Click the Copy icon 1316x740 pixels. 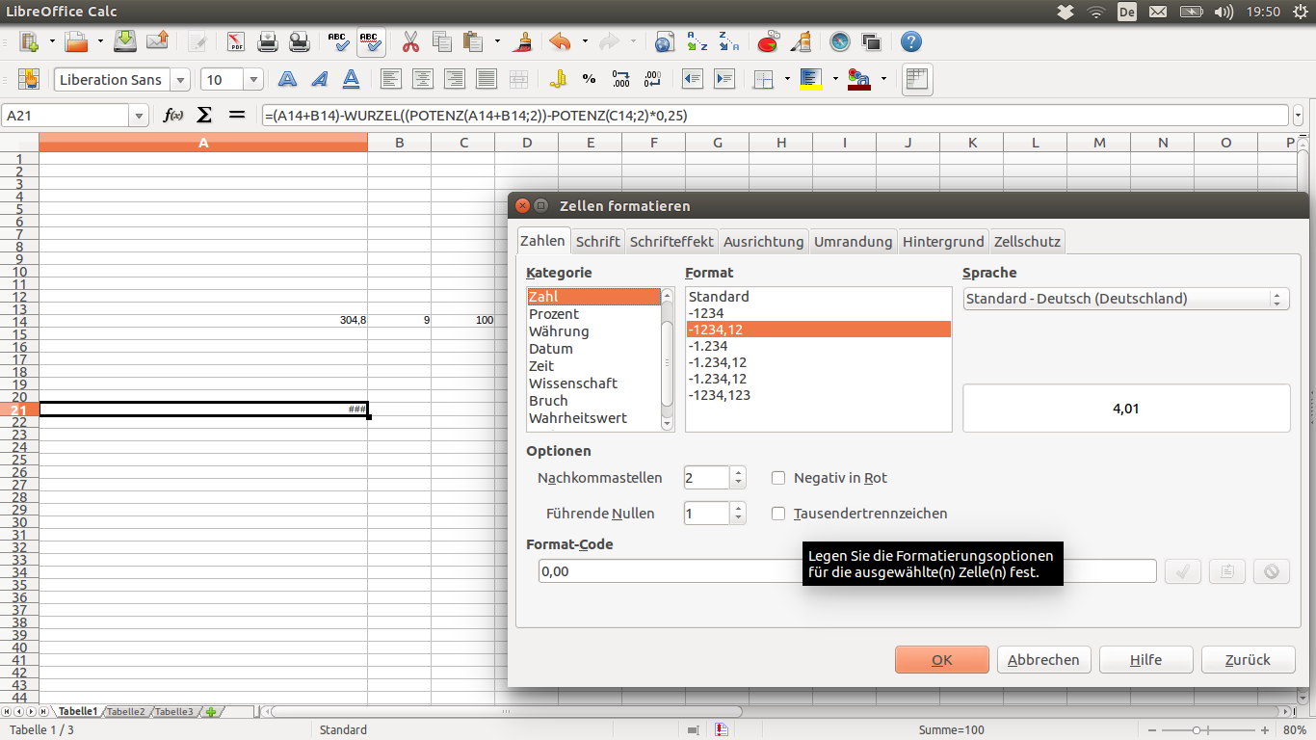tap(442, 42)
